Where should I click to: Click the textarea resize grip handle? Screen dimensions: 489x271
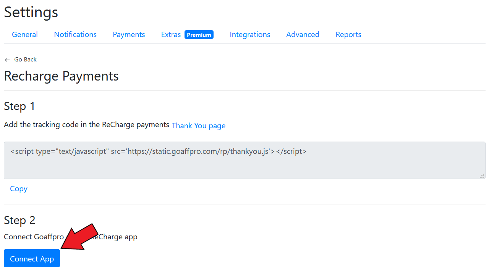coord(482,176)
